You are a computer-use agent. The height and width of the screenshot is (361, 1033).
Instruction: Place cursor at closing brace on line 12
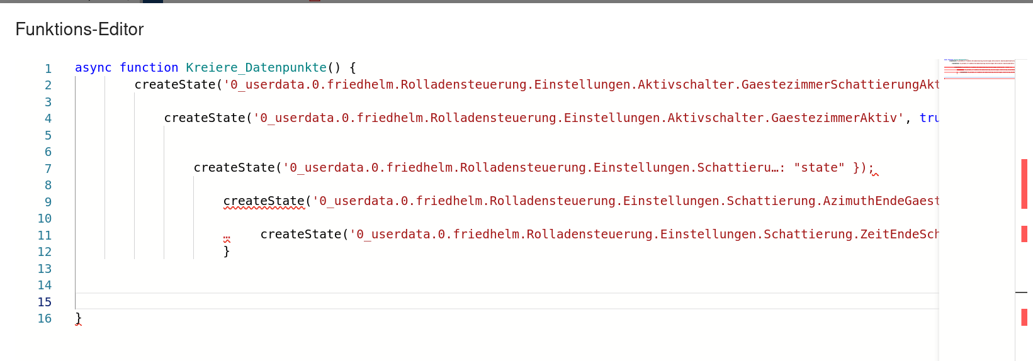tap(227, 251)
